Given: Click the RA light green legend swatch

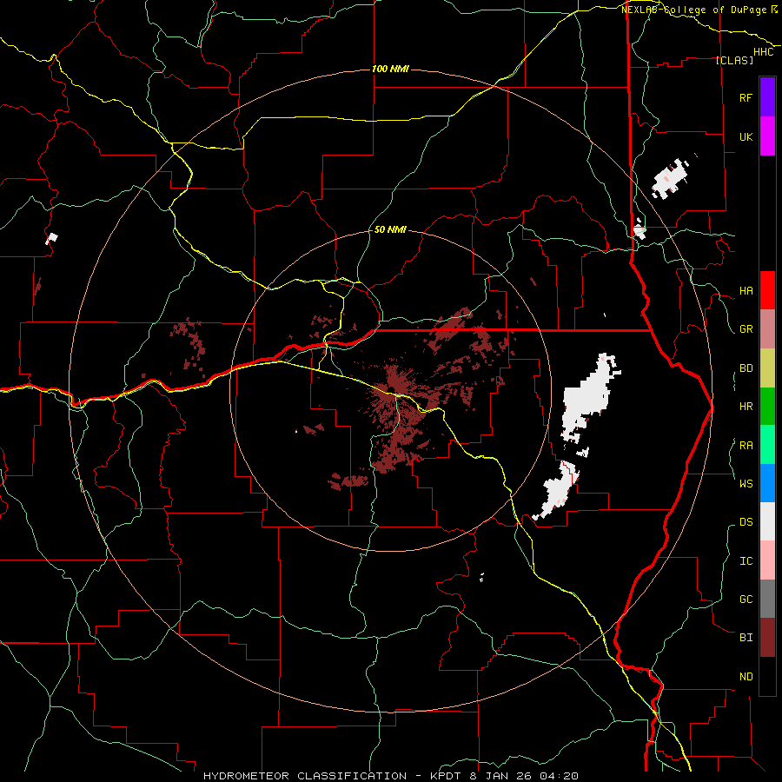Looking at the screenshot, I should 767,445.
